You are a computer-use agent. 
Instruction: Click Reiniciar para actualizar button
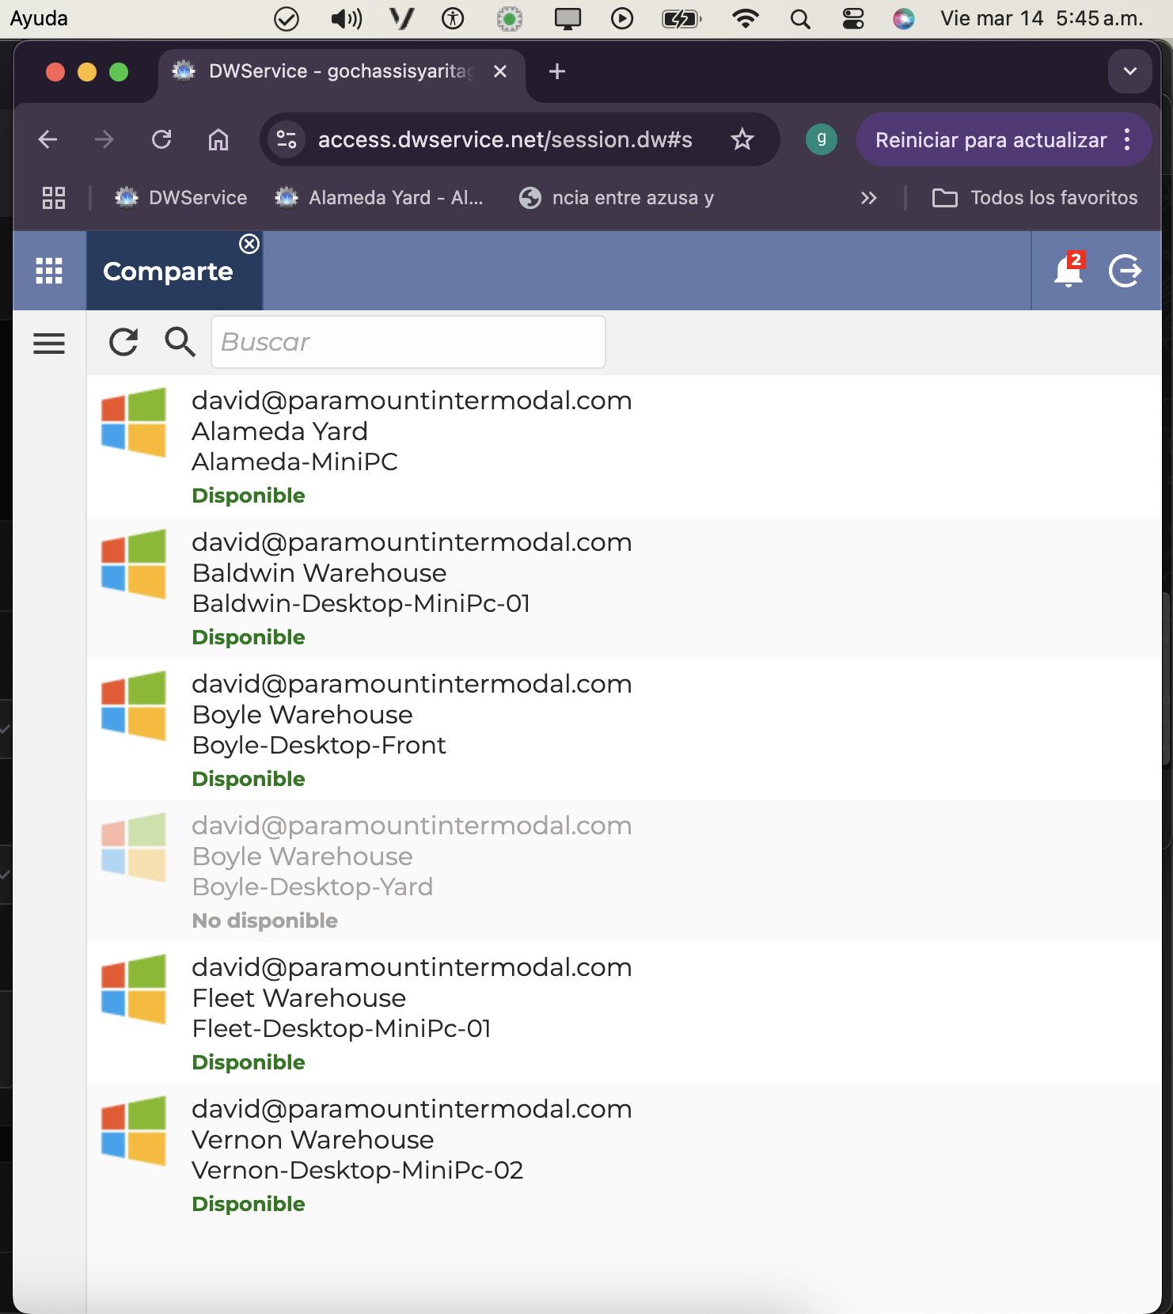(x=991, y=140)
